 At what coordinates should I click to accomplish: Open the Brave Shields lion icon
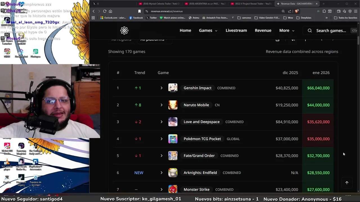pyautogui.click(x=296, y=11)
